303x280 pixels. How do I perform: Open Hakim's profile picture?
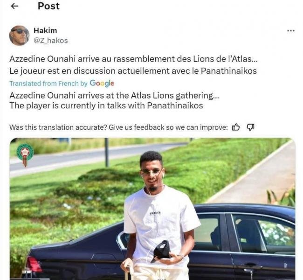click(19, 35)
